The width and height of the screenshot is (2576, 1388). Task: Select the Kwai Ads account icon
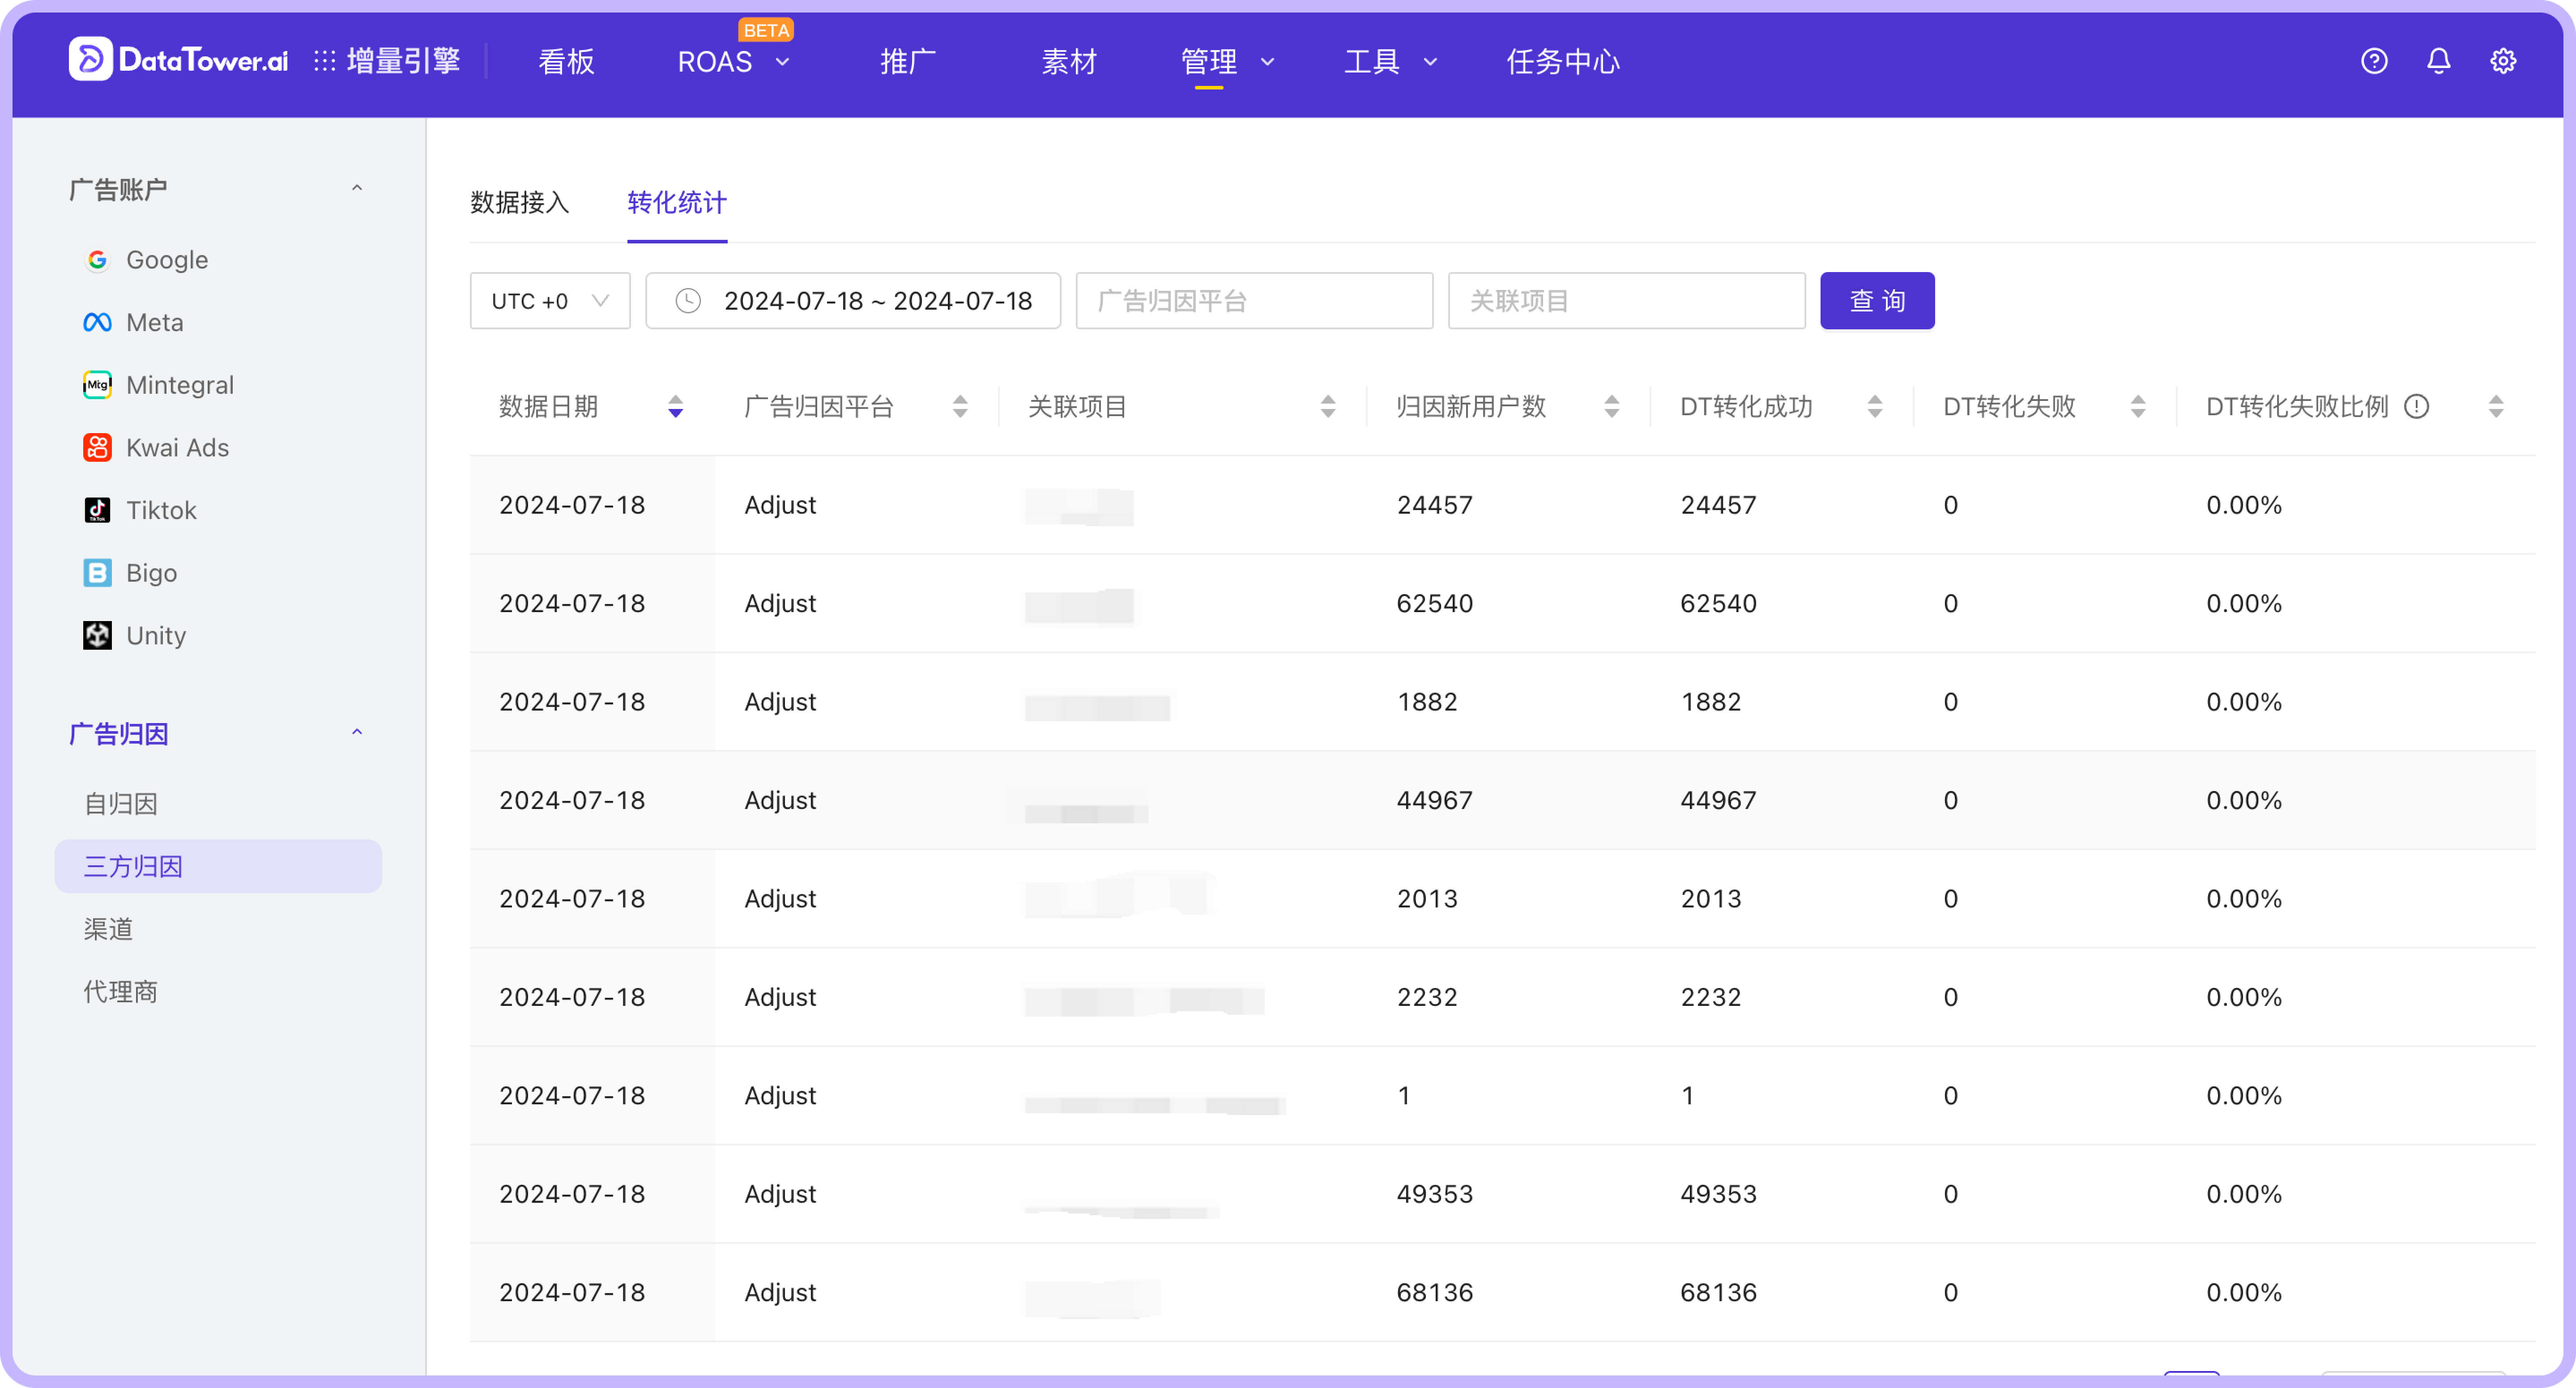click(96, 448)
